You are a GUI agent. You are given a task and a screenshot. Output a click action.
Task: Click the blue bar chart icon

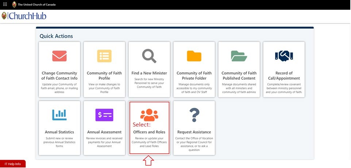[x=59, y=115]
